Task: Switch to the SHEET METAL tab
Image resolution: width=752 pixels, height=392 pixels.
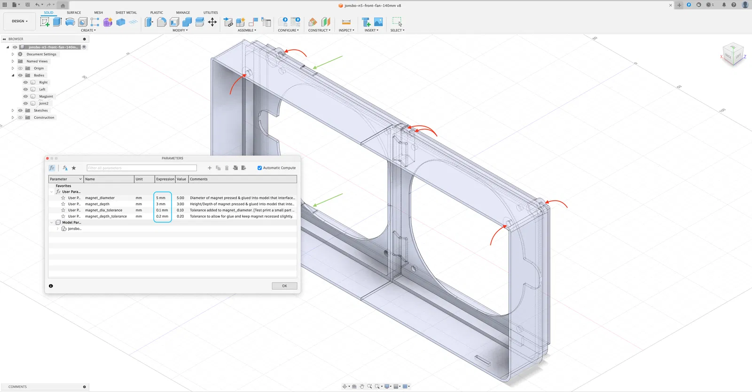Action: (126, 13)
